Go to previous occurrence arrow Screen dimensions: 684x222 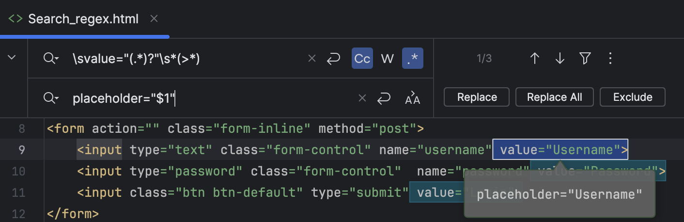[x=535, y=59]
